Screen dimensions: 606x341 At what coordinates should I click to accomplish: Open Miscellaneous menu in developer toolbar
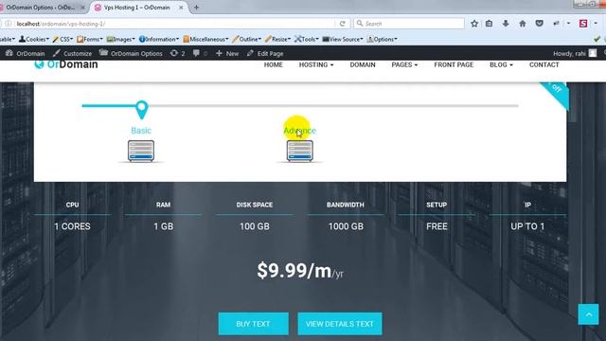coord(205,39)
